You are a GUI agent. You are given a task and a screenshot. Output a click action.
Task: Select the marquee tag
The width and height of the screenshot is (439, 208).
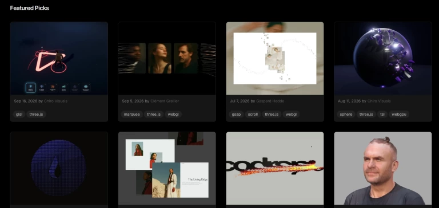click(132, 114)
